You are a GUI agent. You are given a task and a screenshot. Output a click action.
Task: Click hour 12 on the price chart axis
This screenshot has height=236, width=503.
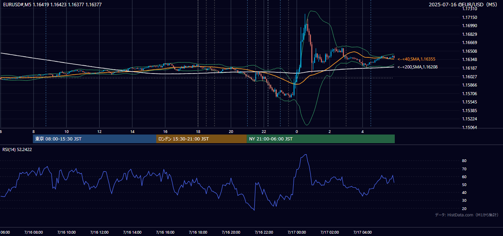pyautogui.click(x=99, y=131)
